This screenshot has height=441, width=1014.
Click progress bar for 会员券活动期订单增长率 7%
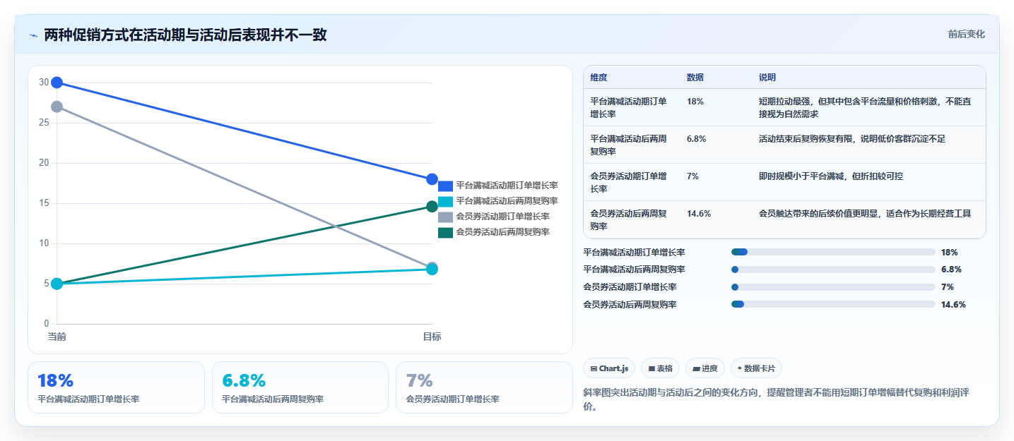[833, 287]
